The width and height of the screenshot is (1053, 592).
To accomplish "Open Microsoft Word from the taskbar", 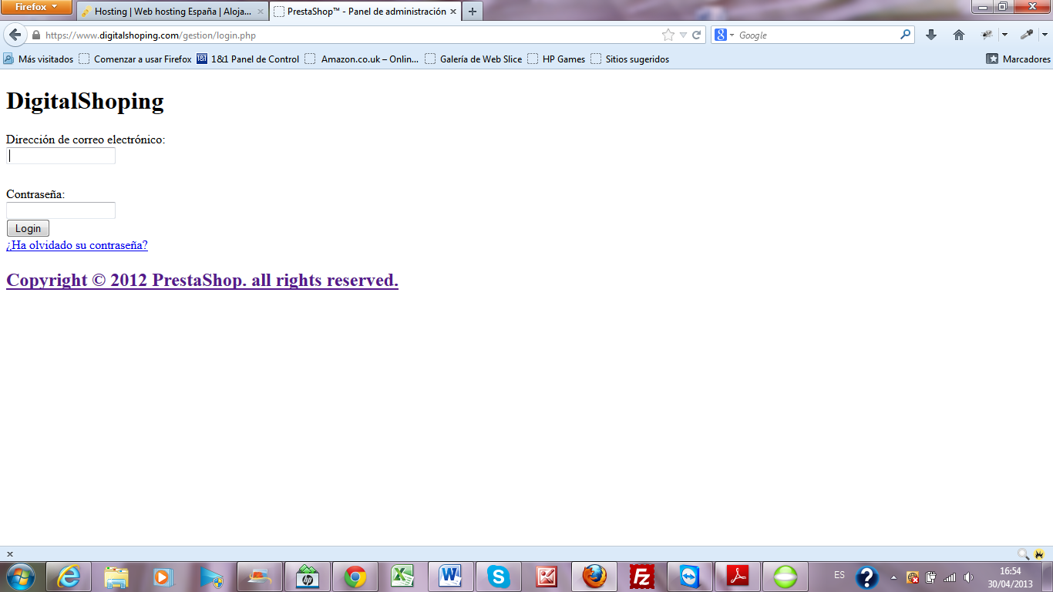I will 450,577.
